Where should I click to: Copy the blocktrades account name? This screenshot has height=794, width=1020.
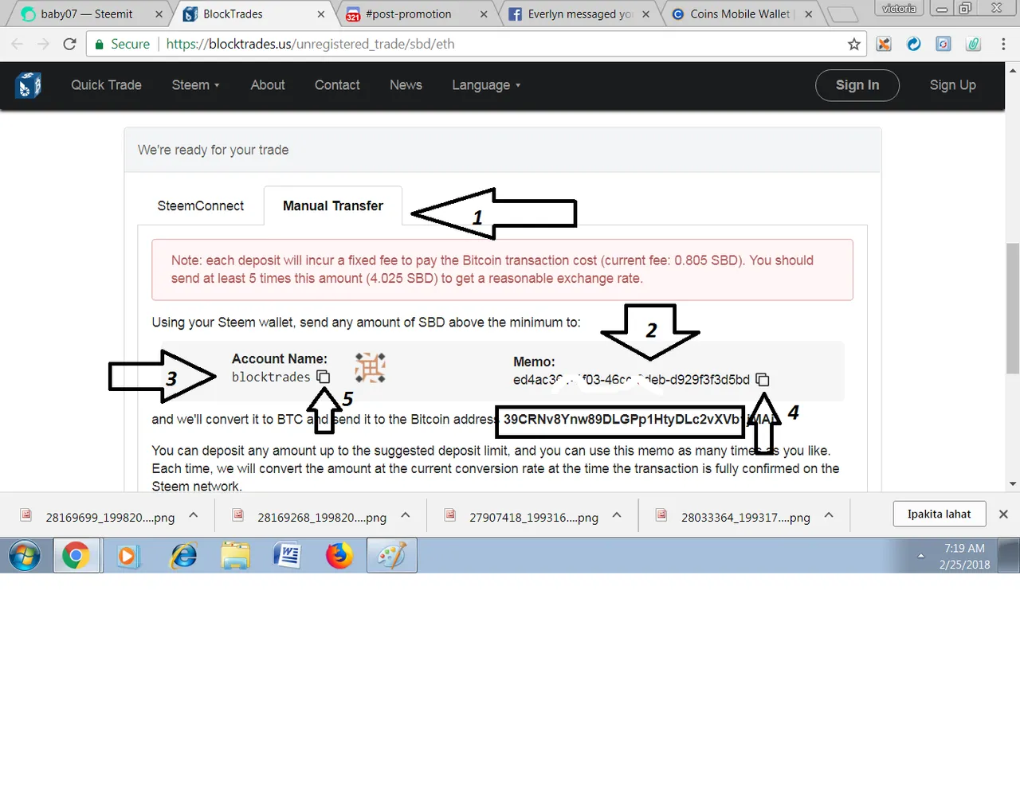click(323, 377)
